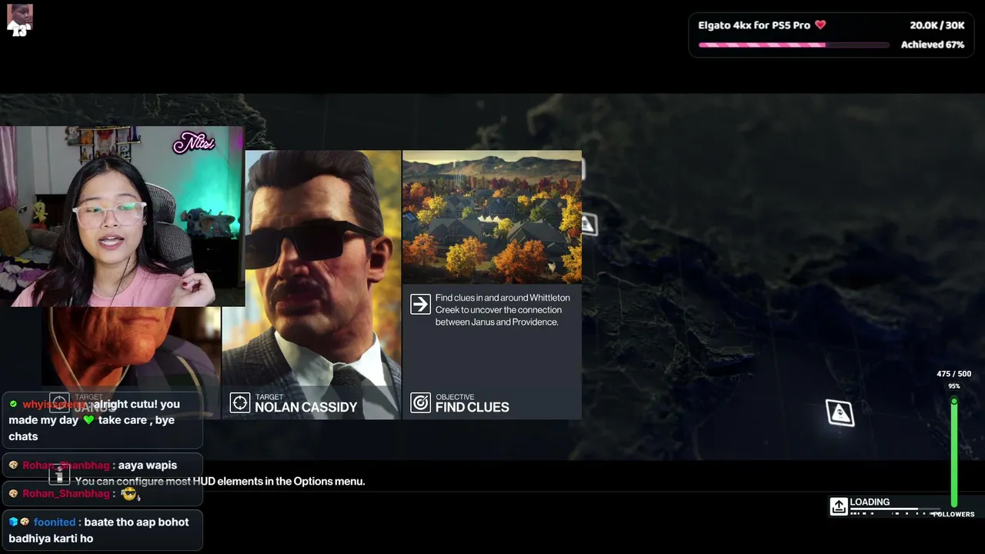Screen dimensions: 985x554
Task: Click the arrow icon beside the Whittleton Creek briefing
Action: pyautogui.click(x=420, y=304)
